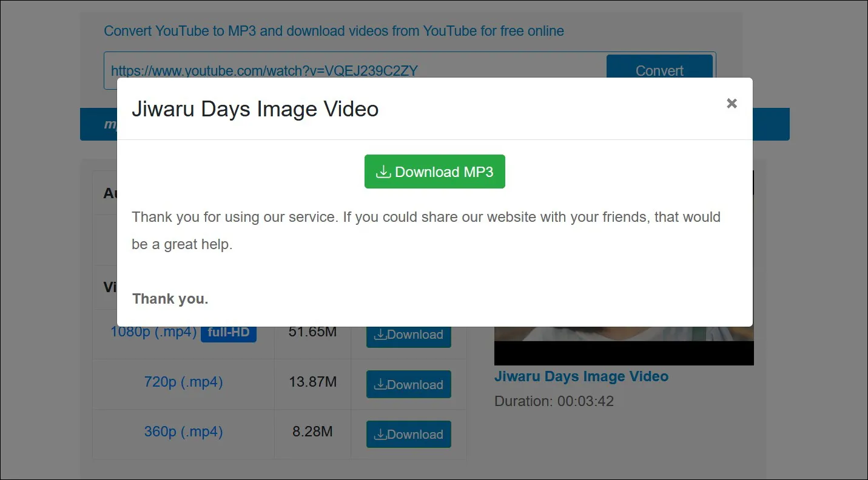
Task: Click the bold Thank you. text
Action: (170, 299)
